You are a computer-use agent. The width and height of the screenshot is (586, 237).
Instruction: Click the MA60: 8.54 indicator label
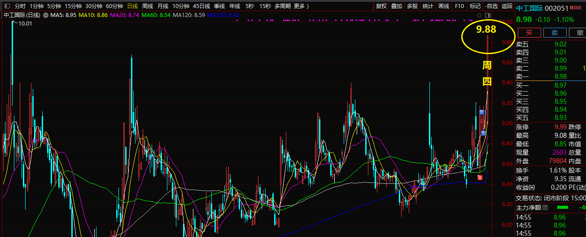[x=156, y=15]
